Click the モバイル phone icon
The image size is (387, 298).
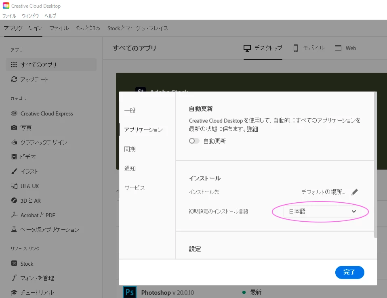[295, 48]
